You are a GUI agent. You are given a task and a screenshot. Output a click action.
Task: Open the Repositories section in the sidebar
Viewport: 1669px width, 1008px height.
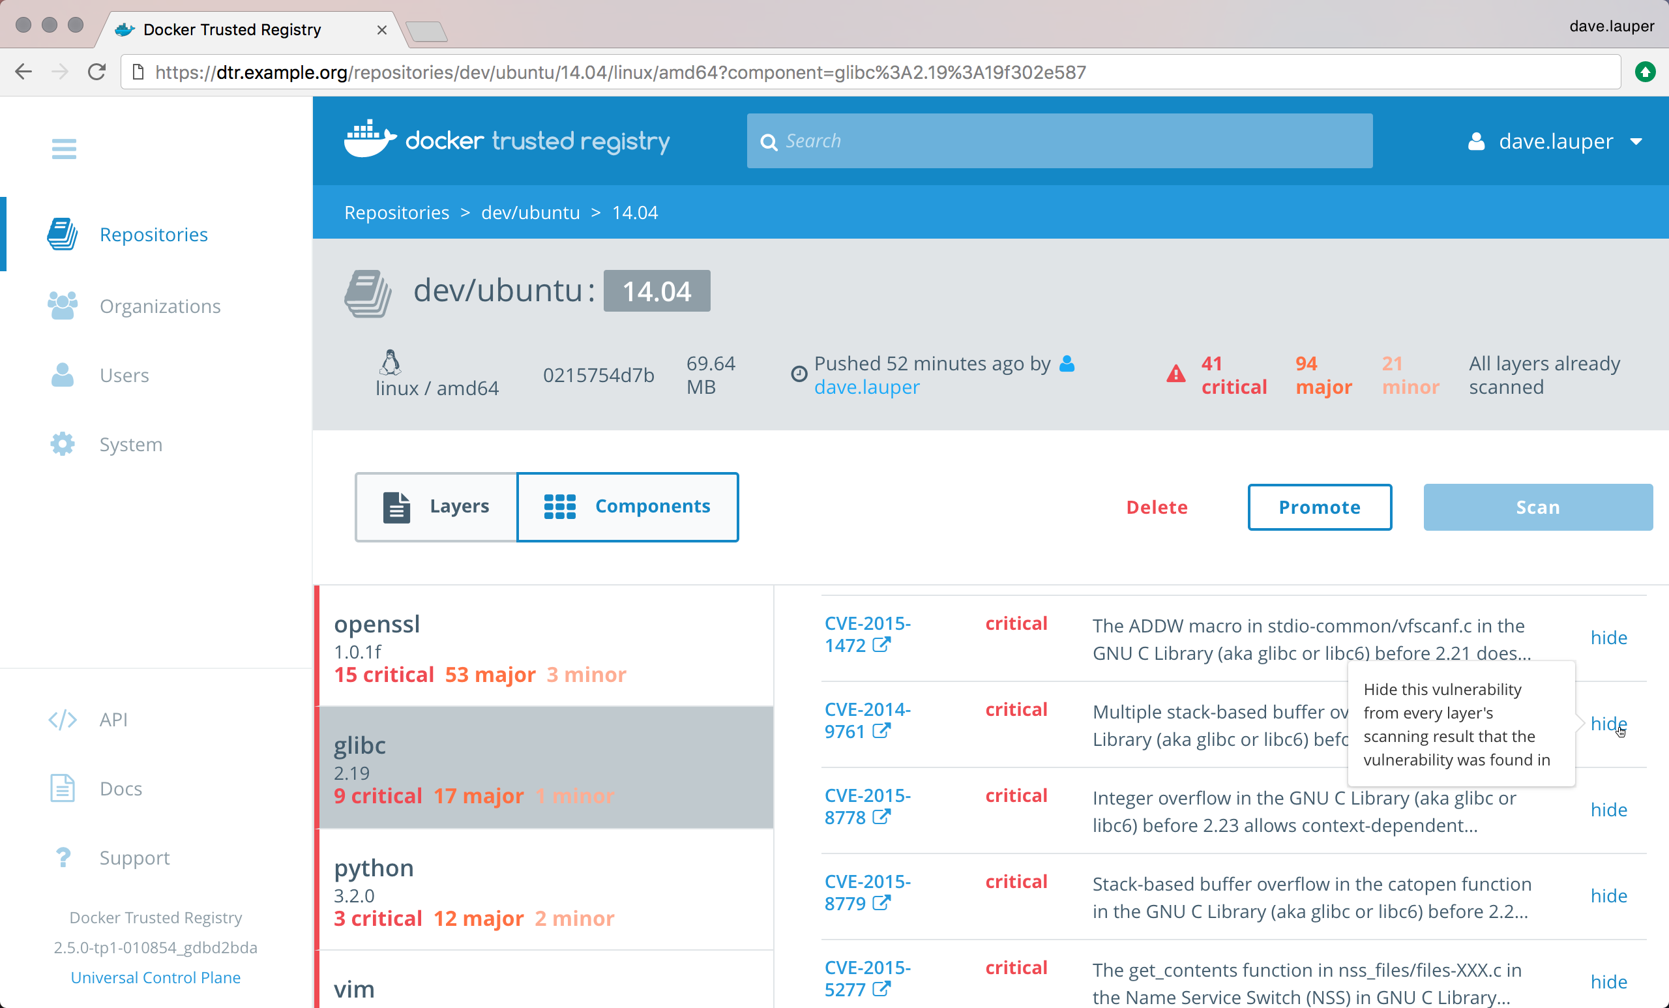(x=153, y=234)
